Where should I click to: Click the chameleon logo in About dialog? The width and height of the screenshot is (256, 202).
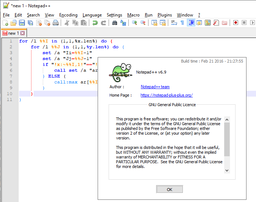[120, 72]
